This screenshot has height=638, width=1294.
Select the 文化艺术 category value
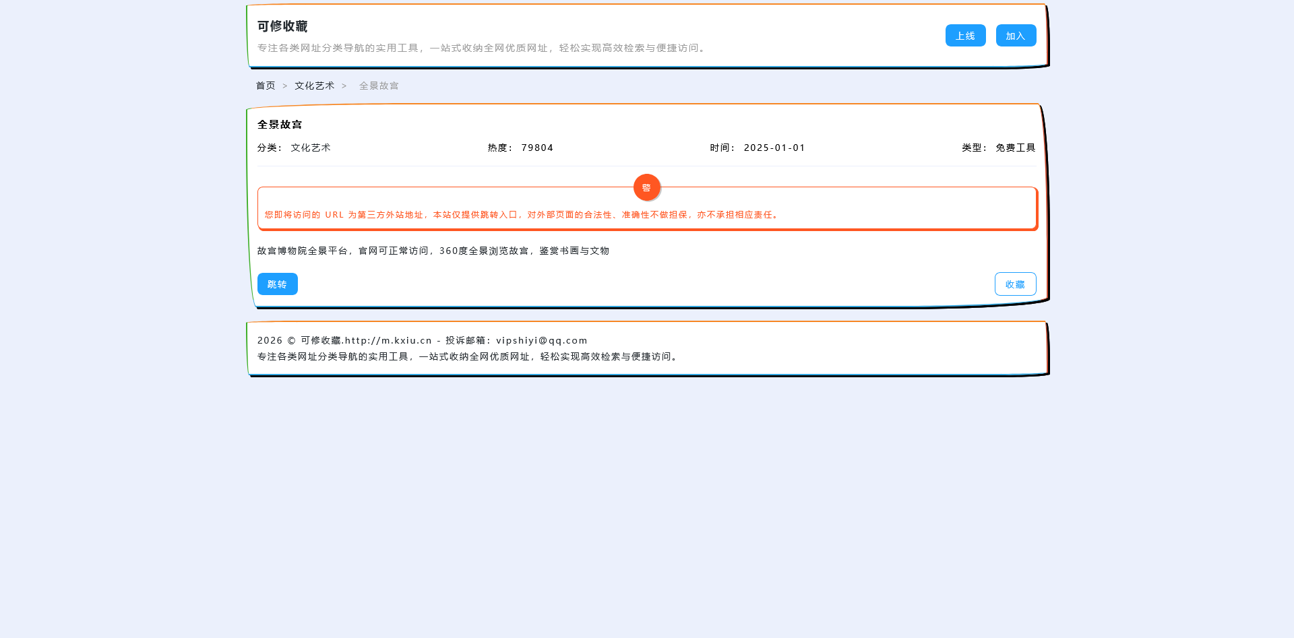(310, 148)
